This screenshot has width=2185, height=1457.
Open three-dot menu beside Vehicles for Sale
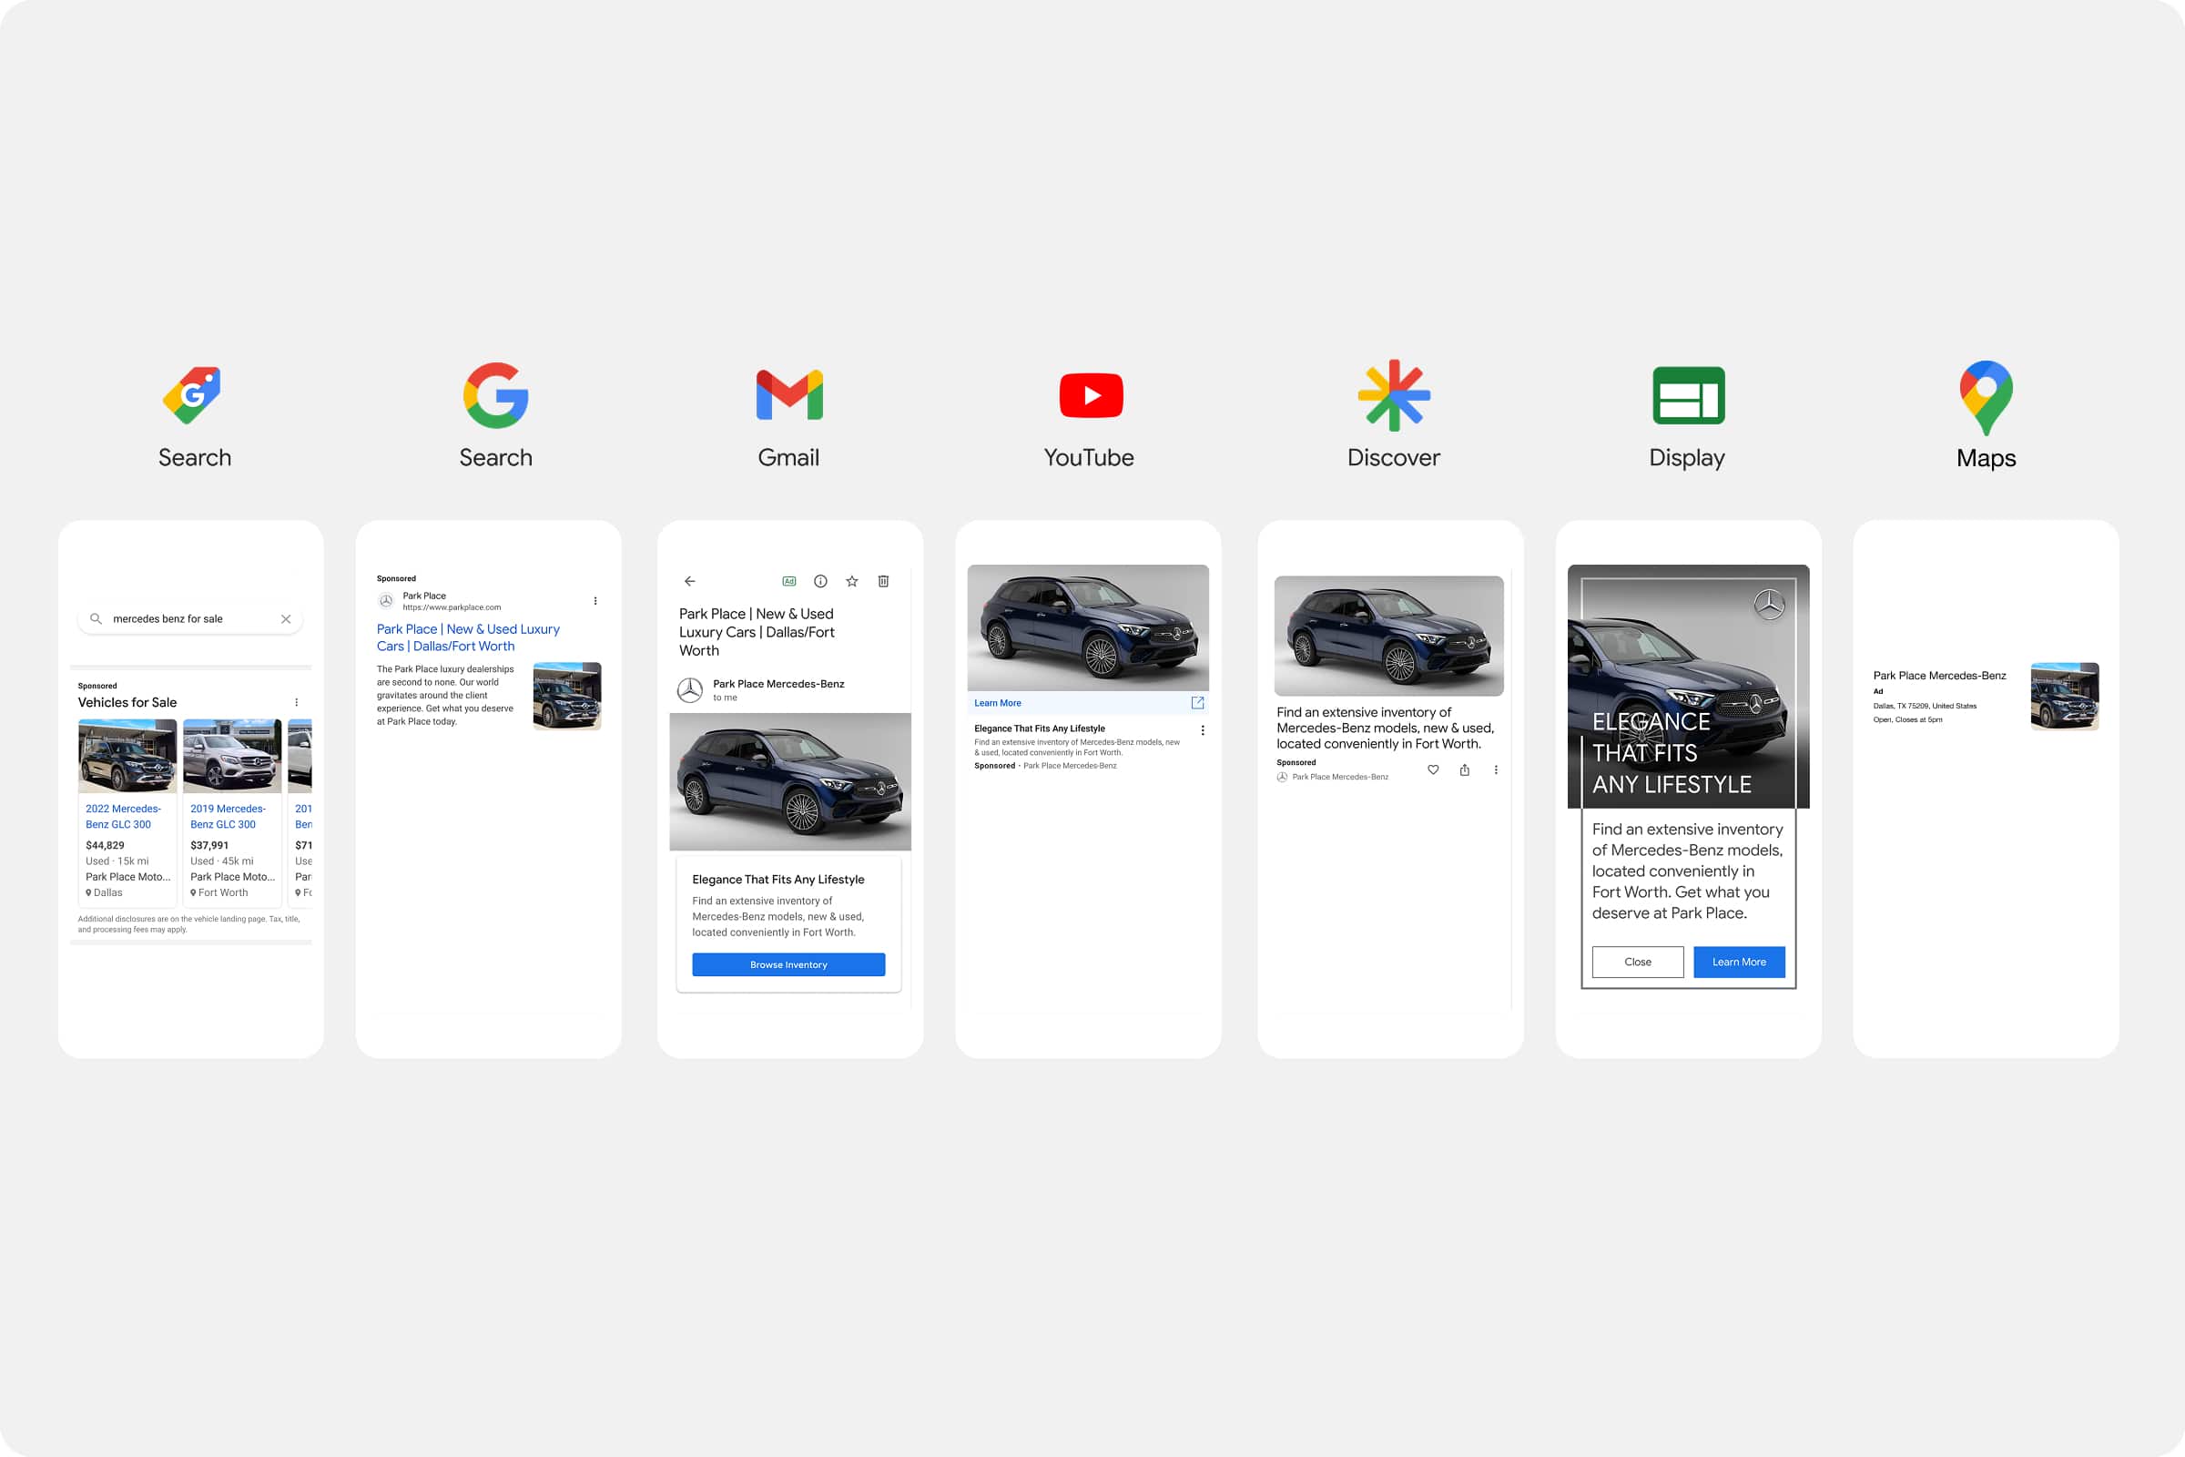click(297, 702)
